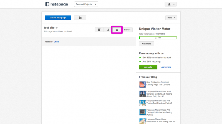The width and height of the screenshot is (222, 124).
Task: Click Create new page button
Action: tap(58, 18)
